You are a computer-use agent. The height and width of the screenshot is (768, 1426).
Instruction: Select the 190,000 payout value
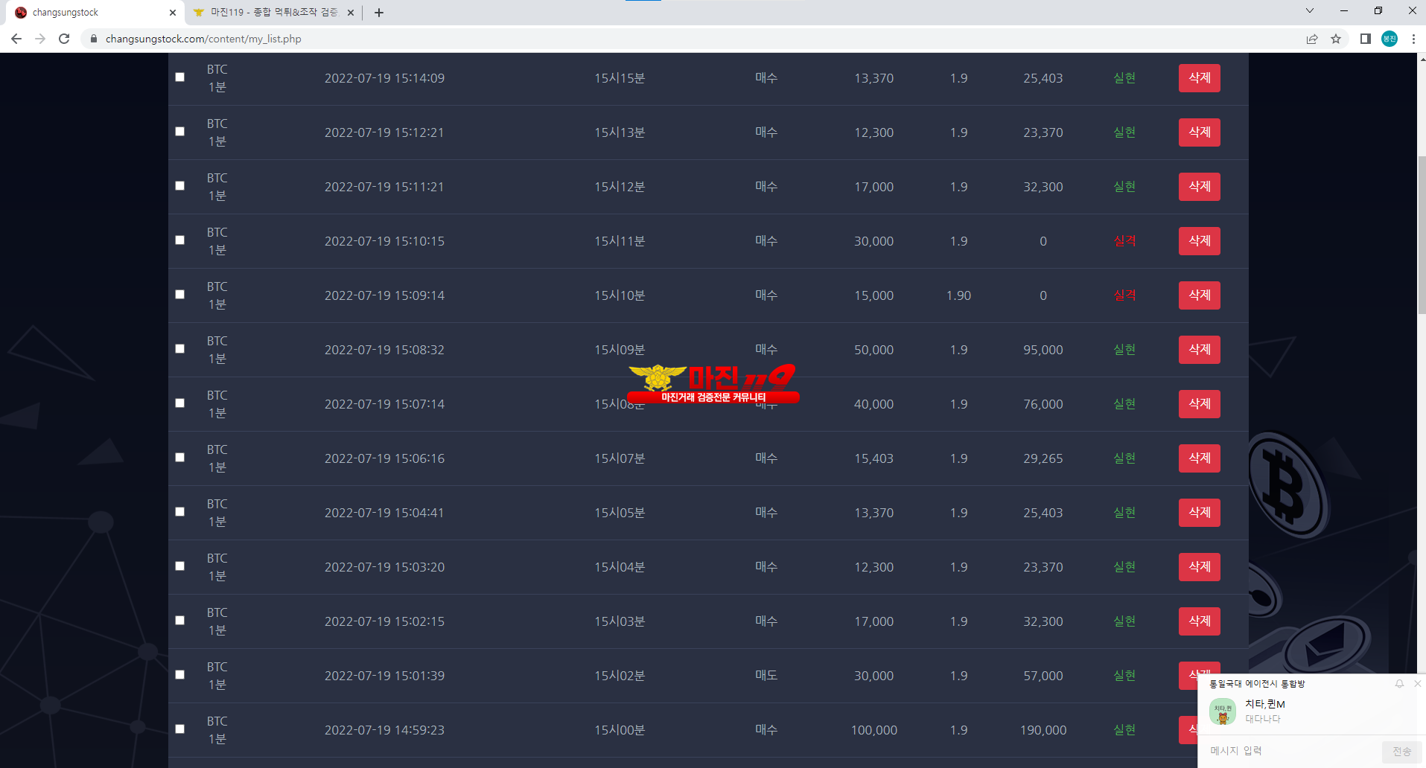1043,730
